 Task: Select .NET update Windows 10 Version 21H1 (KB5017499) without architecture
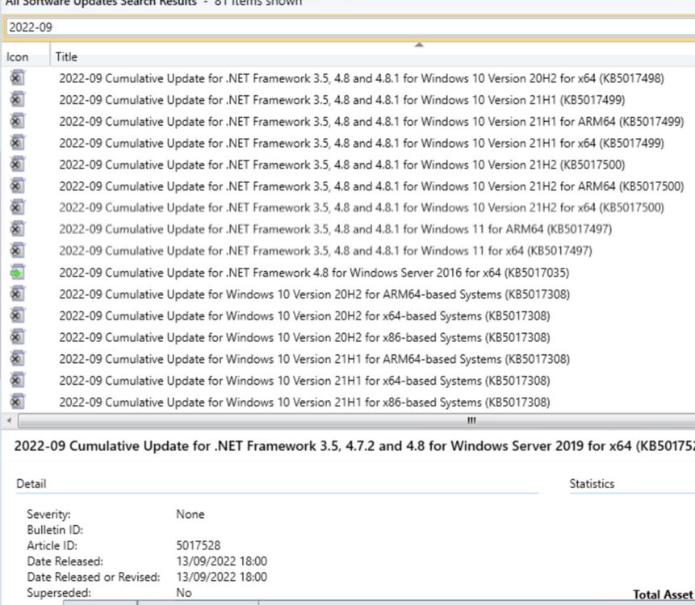pos(341,100)
